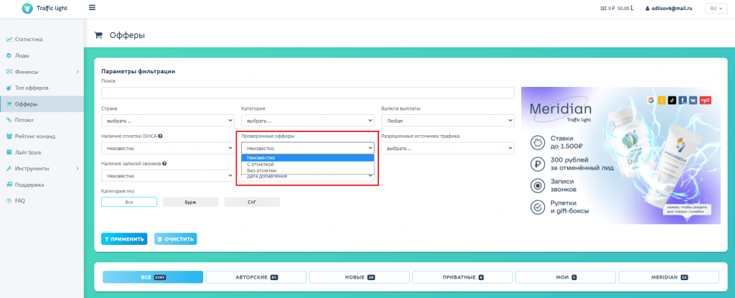The image size is (735, 298).
Task: Open the Валюта выплаты currency dropdown
Action: click(x=447, y=121)
